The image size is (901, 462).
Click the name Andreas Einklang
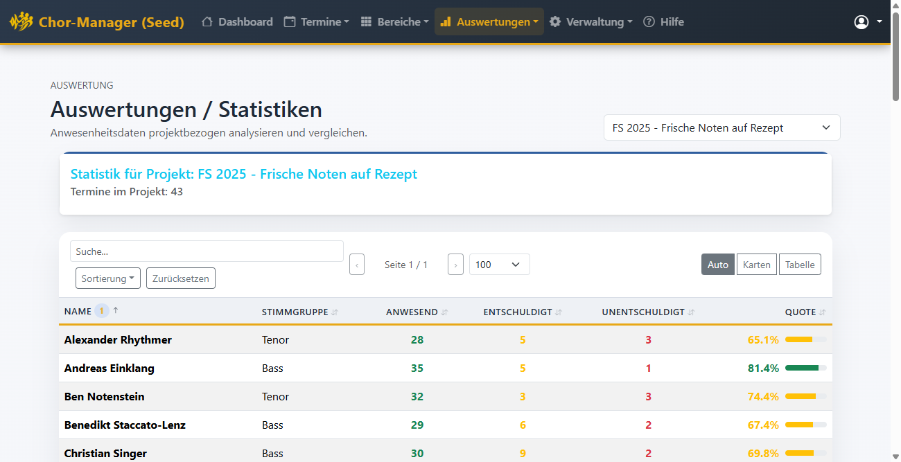point(110,368)
